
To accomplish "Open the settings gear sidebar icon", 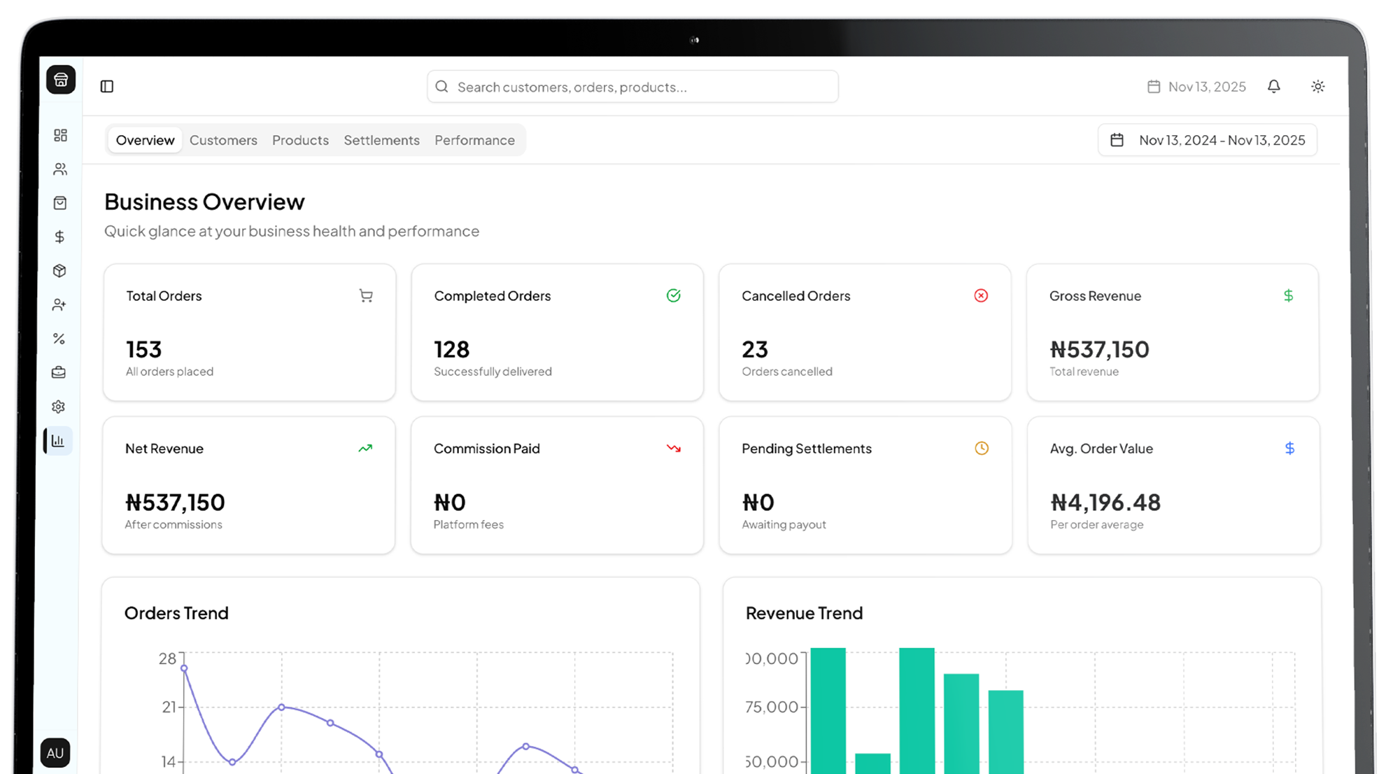I will (59, 407).
